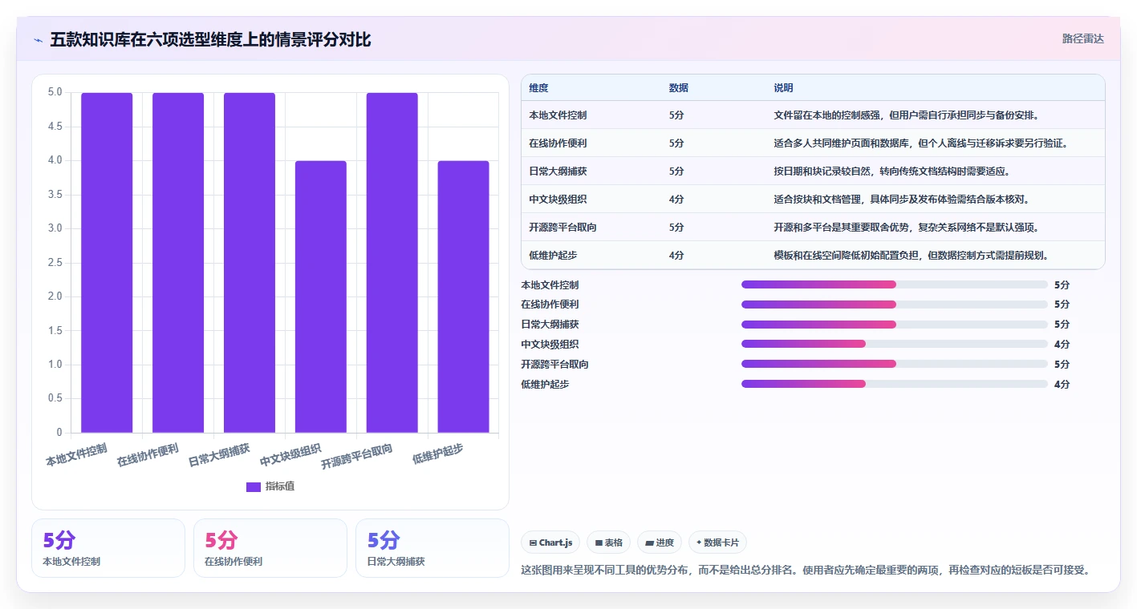Click the 数据卡片 tag chip
This screenshot has width=1137, height=609.
click(x=717, y=542)
